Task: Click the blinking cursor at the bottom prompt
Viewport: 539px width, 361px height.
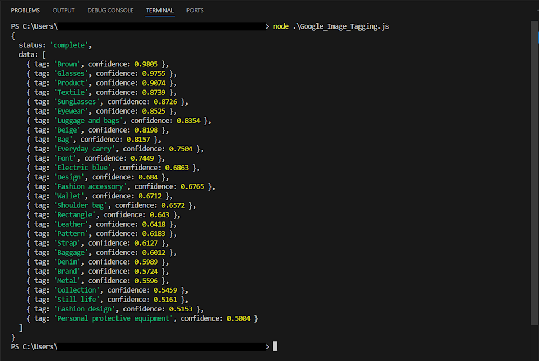Action: point(275,346)
